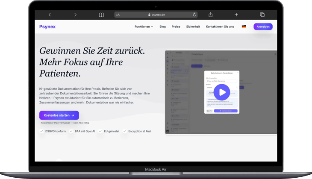312x179 pixels.
Task: Open the Sicherheit menu item
Action: (193, 26)
